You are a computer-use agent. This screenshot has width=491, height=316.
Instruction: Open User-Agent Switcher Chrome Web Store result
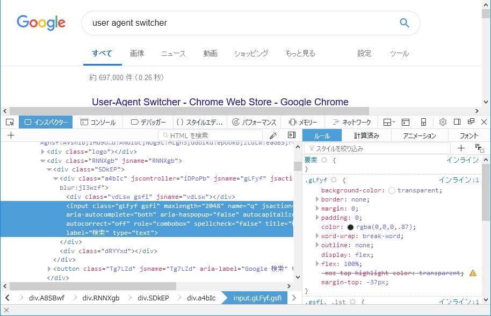pos(220,102)
